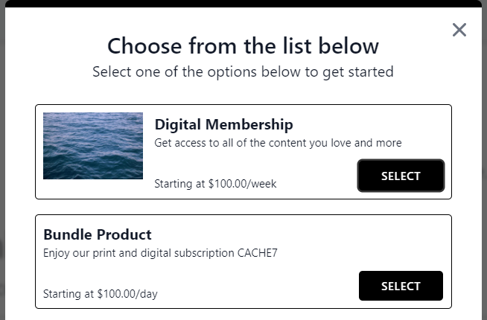Click the "Starting at $100.00/day" price
The width and height of the screenshot is (487, 320).
(101, 294)
